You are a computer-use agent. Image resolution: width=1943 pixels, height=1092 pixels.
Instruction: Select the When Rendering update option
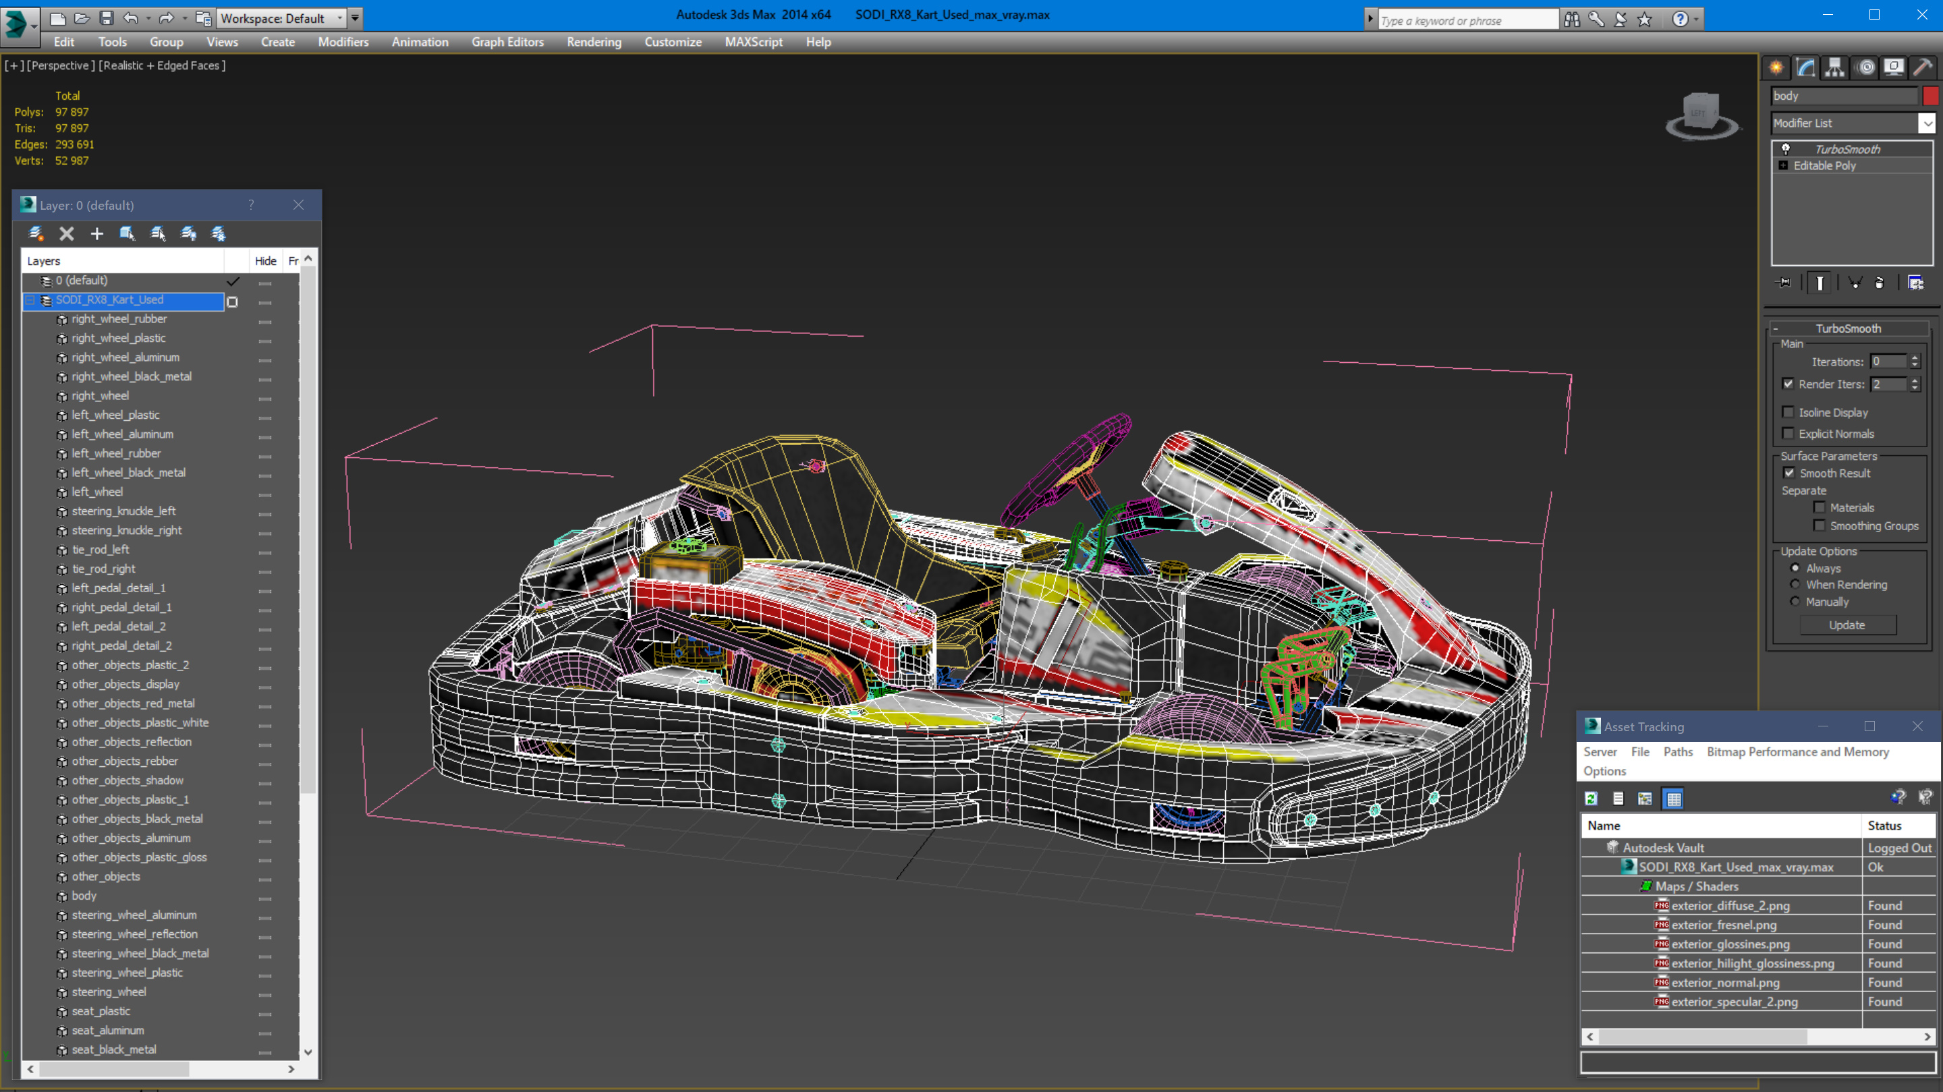tap(1795, 585)
